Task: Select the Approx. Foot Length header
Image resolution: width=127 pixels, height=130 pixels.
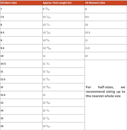Action: coord(63,3)
